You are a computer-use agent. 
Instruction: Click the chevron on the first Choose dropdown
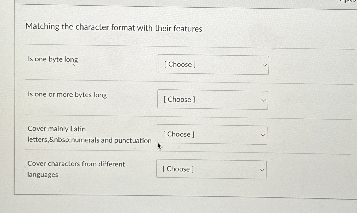pos(264,65)
